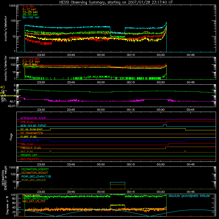Select the REAR_DEC_WEIGHT legend label

click(34, 180)
